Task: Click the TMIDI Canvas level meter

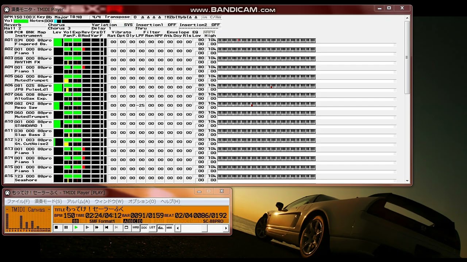Action: [x=28, y=219]
